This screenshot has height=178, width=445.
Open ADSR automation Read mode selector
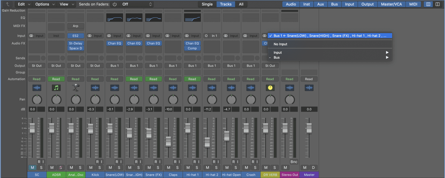pos(56,79)
